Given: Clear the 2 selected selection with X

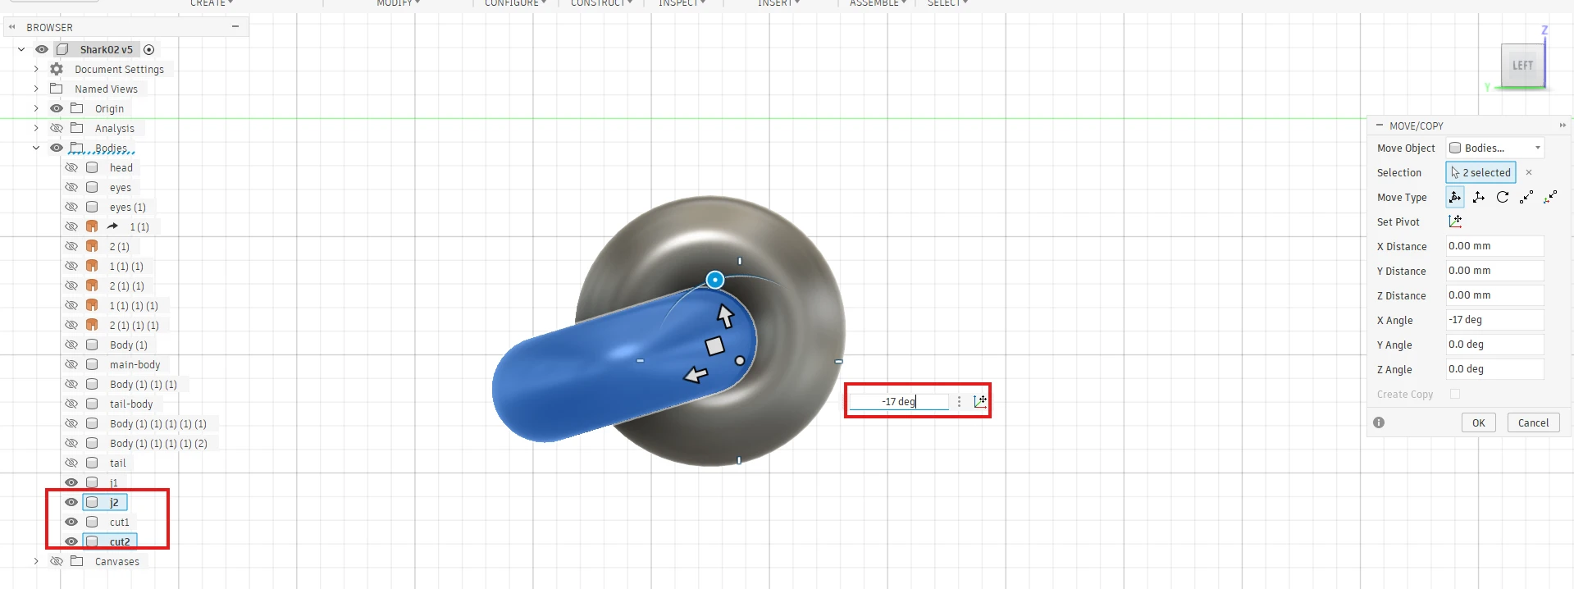Looking at the screenshot, I should tap(1529, 172).
